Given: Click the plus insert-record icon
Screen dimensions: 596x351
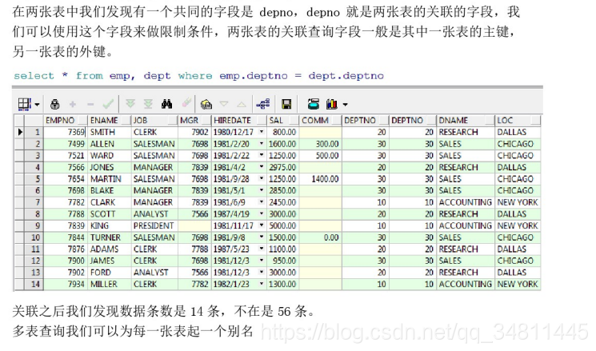Looking at the screenshot, I should coord(73,104).
